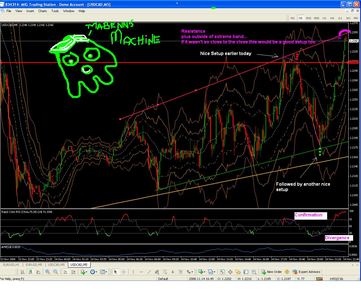Switch to H4 timeframe
This screenshot has width=361, height=289.
332,18
